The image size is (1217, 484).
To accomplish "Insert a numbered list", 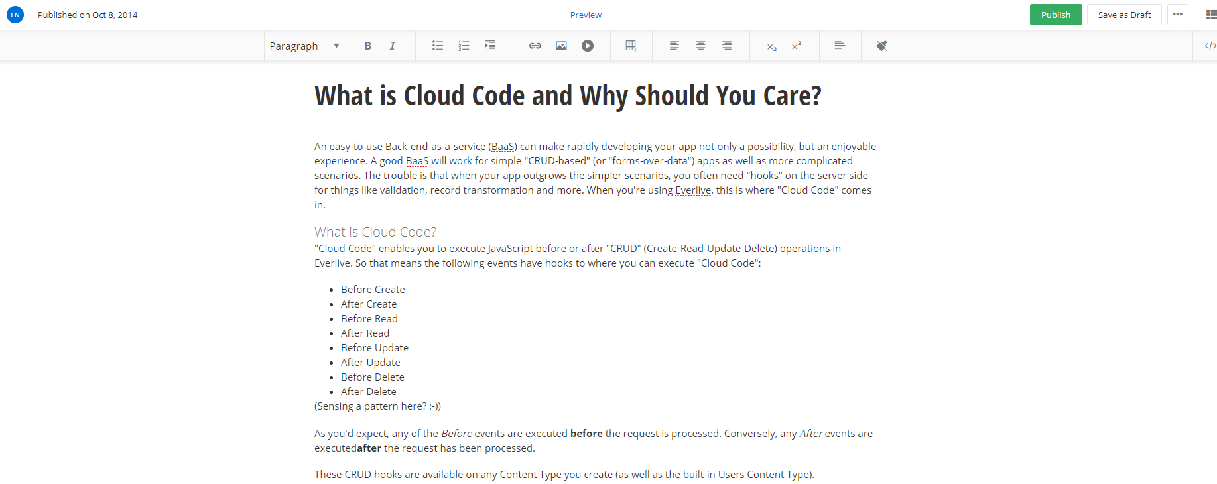I will pos(464,46).
